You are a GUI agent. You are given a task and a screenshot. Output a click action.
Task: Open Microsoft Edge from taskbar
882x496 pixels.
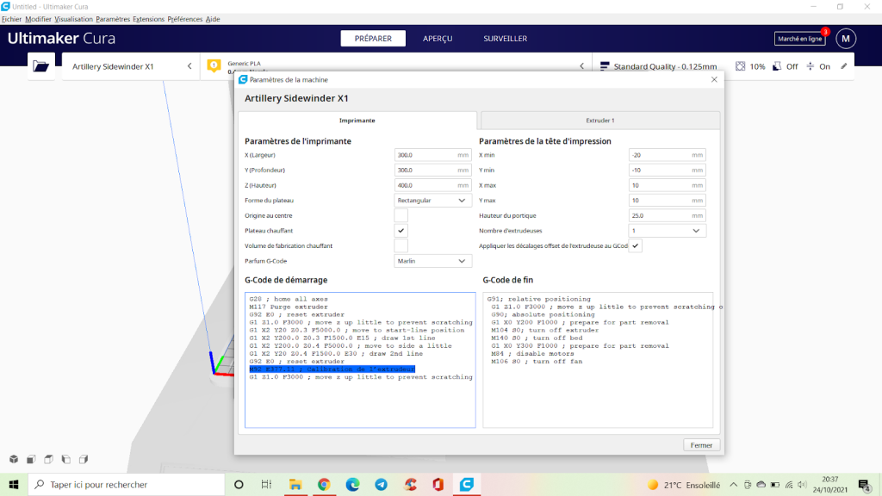[x=352, y=484]
